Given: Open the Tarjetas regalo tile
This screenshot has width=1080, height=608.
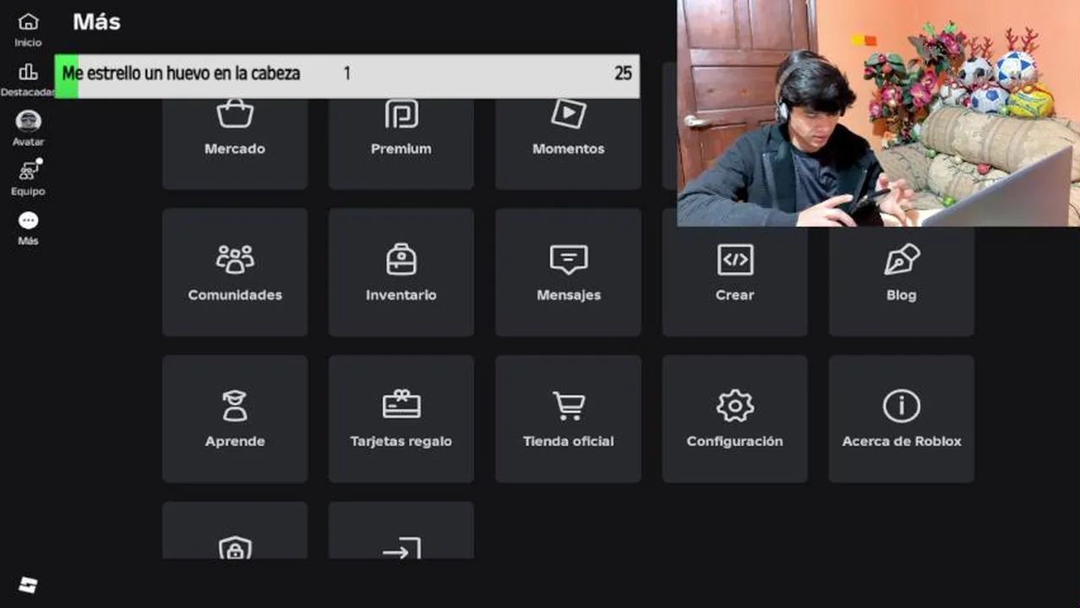Looking at the screenshot, I should (x=401, y=419).
